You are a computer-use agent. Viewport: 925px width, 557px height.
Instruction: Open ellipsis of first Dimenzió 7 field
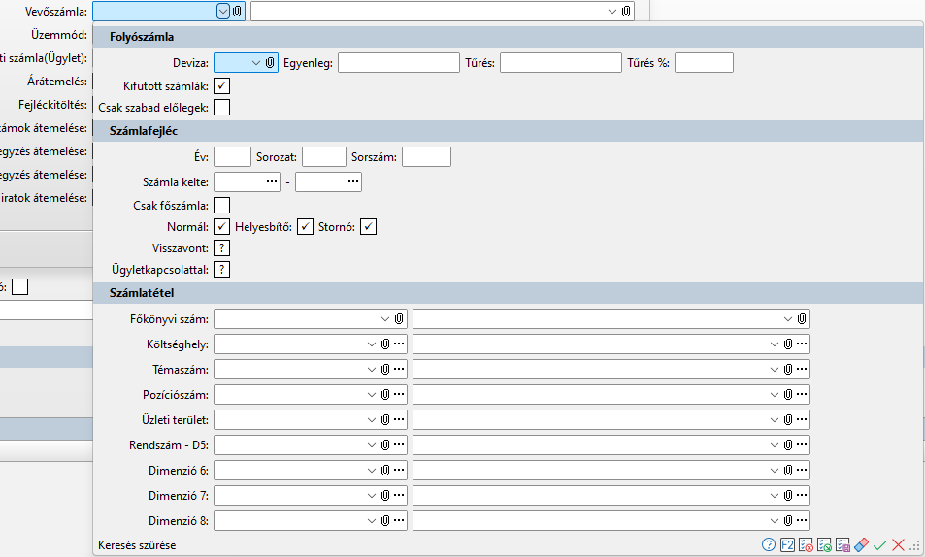(x=399, y=496)
